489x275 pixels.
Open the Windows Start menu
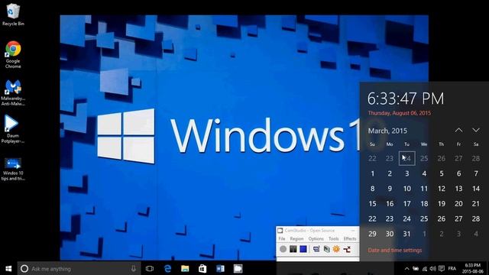click(8, 268)
